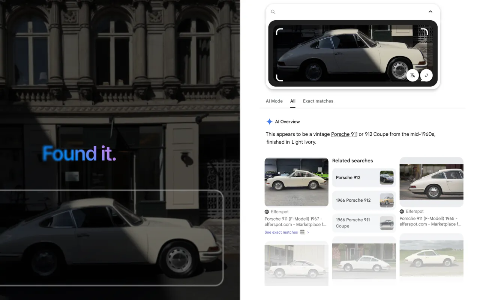Click the arrow next to See exact matches
Image resolution: width=480 pixels, height=300 pixels.
click(x=308, y=232)
